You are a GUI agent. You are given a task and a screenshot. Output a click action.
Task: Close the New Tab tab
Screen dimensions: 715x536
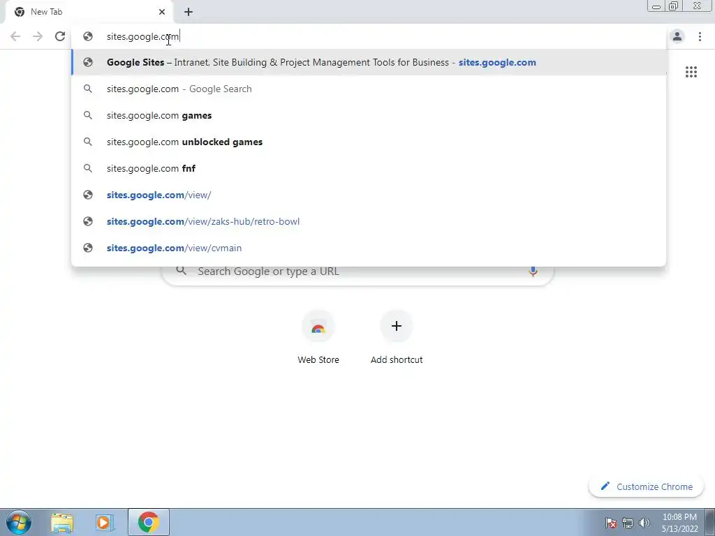[162, 12]
